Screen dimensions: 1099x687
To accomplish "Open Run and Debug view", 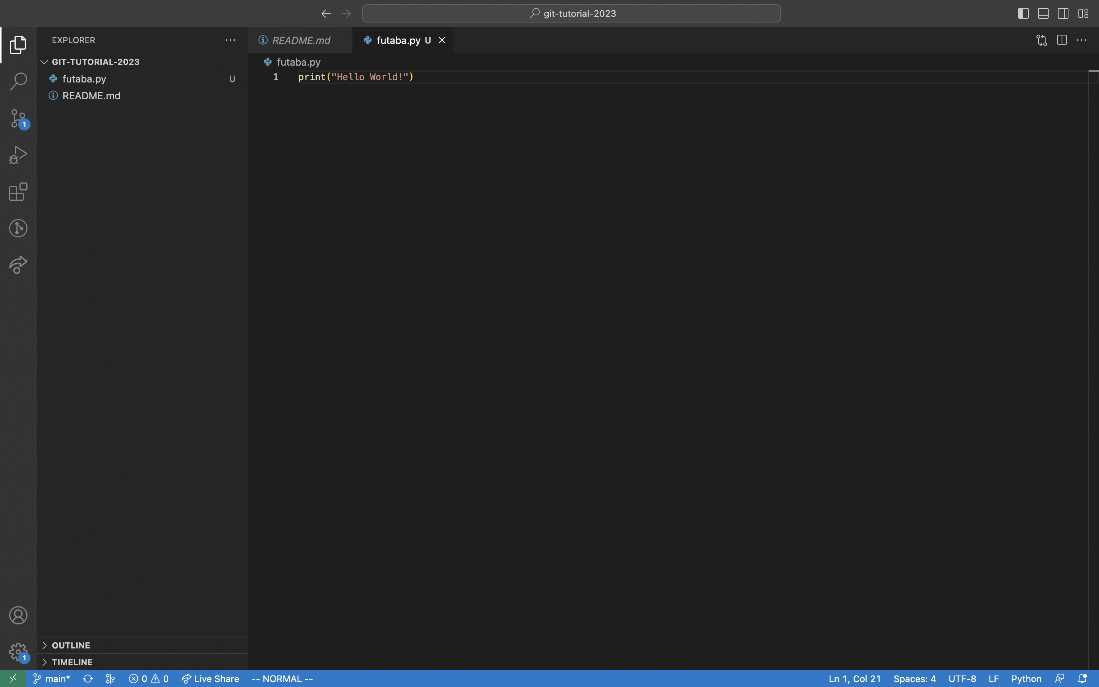I will pos(18,155).
